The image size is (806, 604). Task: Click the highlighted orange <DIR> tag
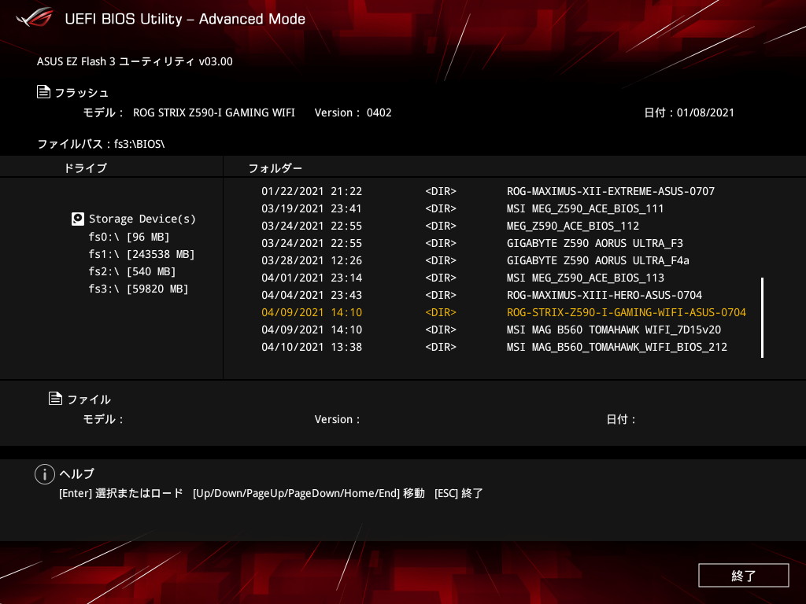coord(441,312)
